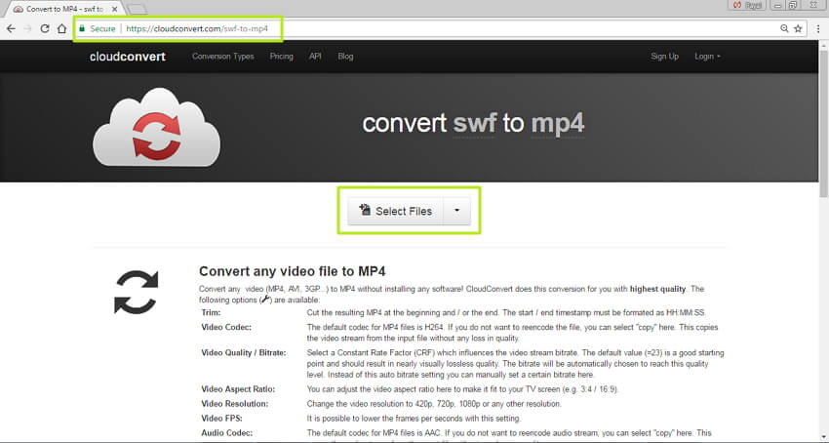Viewport: 829px width, 443px height.
Task: Visit the Blog link
Action: pyautogui.click(x=345, y=56)
